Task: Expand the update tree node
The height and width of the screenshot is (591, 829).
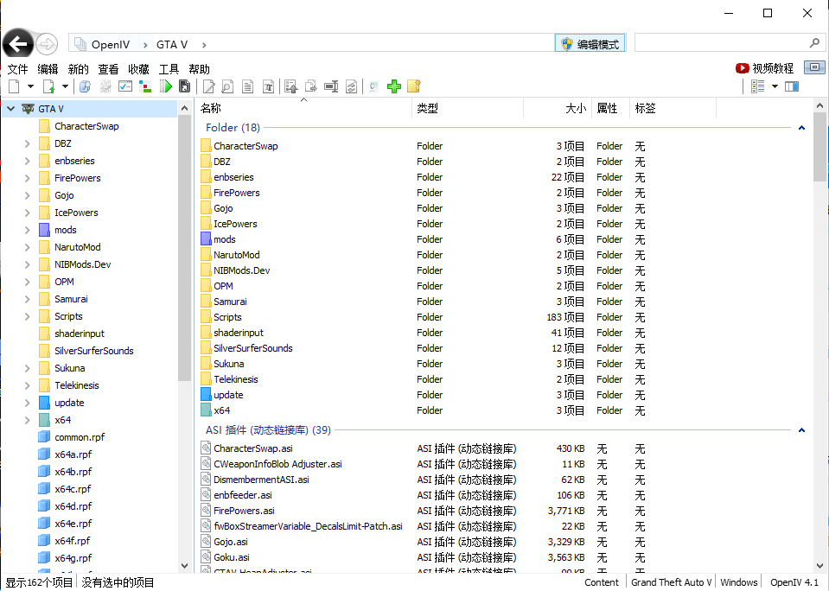Action: coord(27,403)
